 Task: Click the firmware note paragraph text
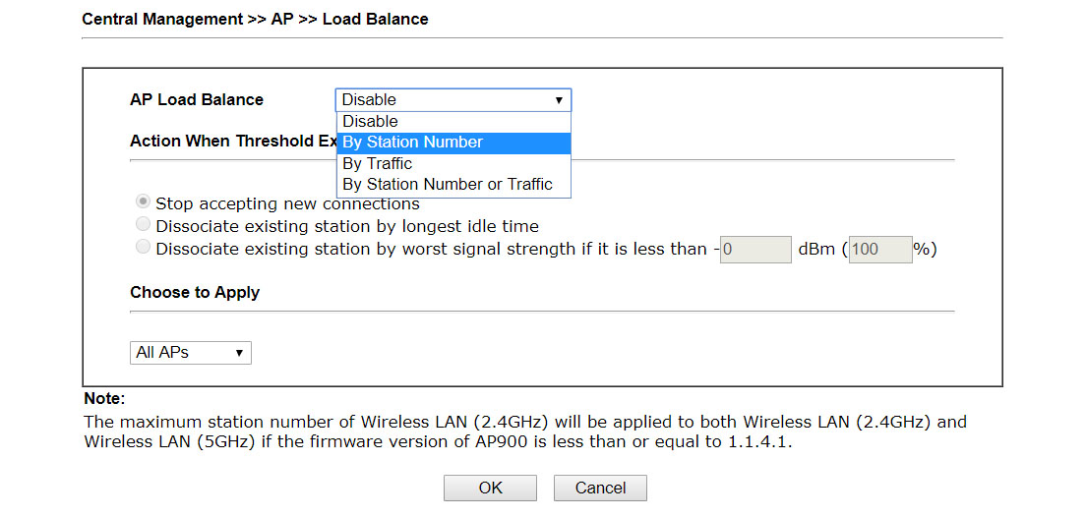(525, 432)
